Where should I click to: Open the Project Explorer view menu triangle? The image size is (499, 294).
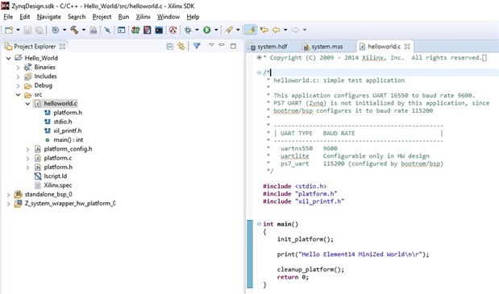coord(211,45)
